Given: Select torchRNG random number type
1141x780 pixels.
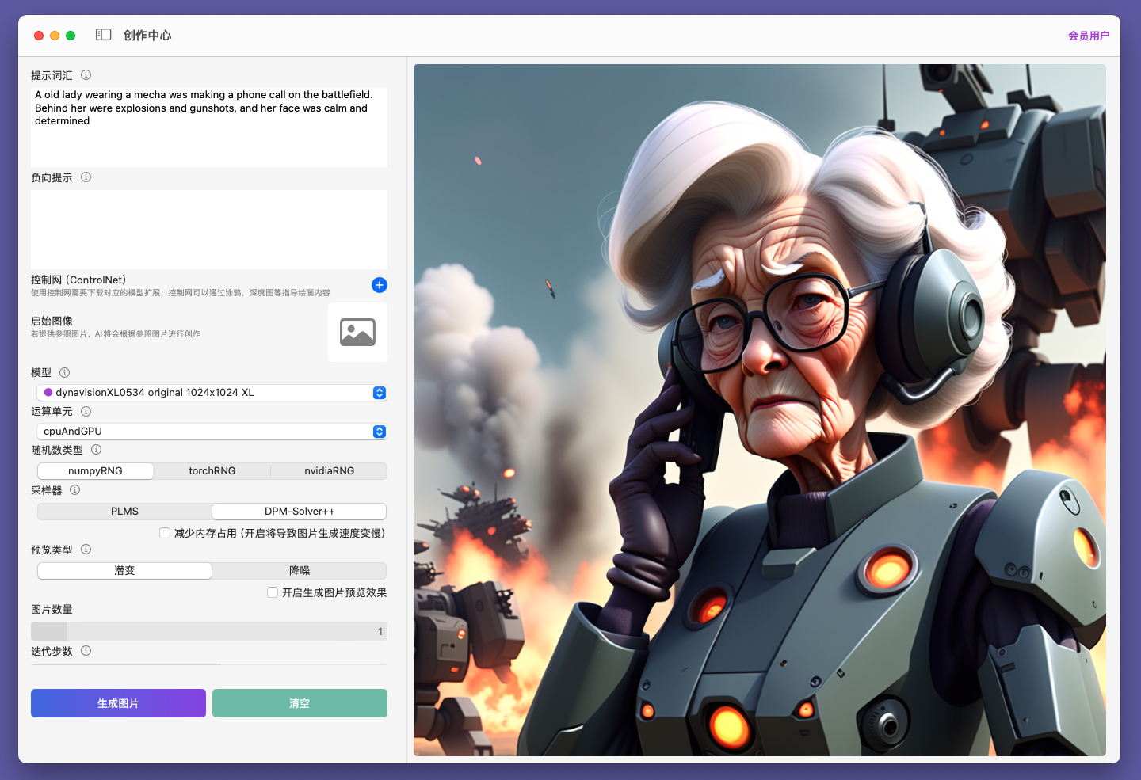Looking at the screenshot, I should [212, 471].
